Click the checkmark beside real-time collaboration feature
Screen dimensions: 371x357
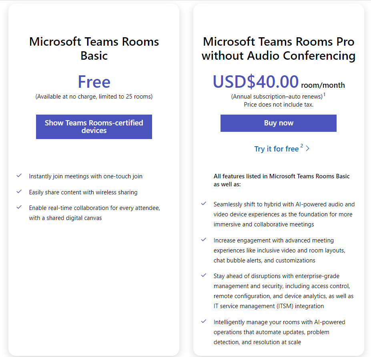[19, 207]
